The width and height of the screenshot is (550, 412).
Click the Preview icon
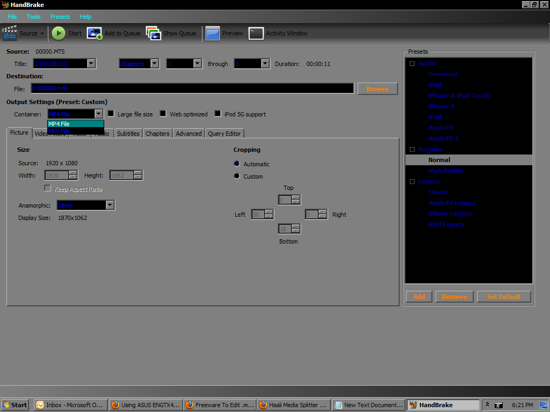click(x=213, y=33)
